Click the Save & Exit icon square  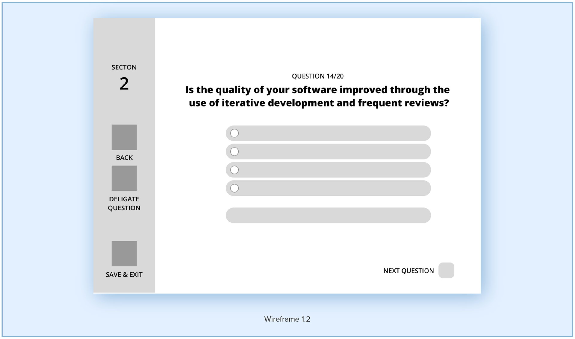pyautogui.click(x=124, y=253)
